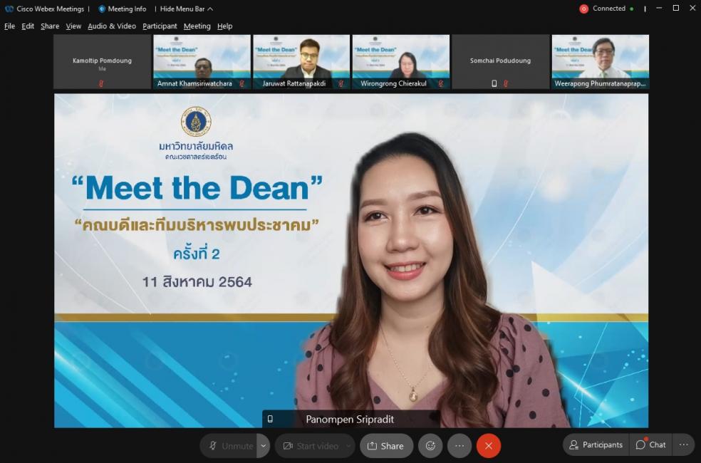Image resolution: width=701 pixels, height=463 pixels.
Task: Click the reactions smiley icon
Action: click(430, 446)
